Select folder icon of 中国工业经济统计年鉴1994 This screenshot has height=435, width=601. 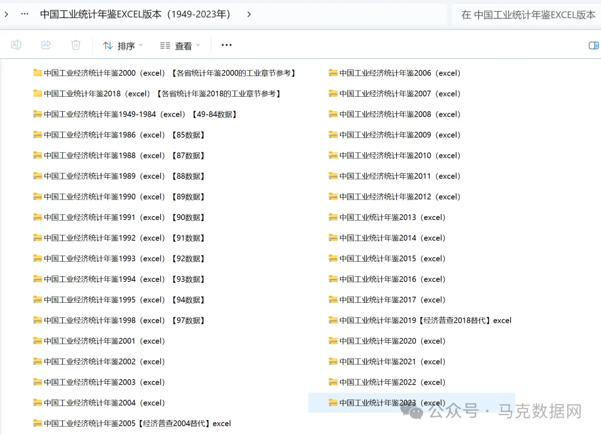[x=38, y=279]
